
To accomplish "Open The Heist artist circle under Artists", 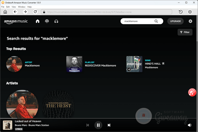I will 58,104.
